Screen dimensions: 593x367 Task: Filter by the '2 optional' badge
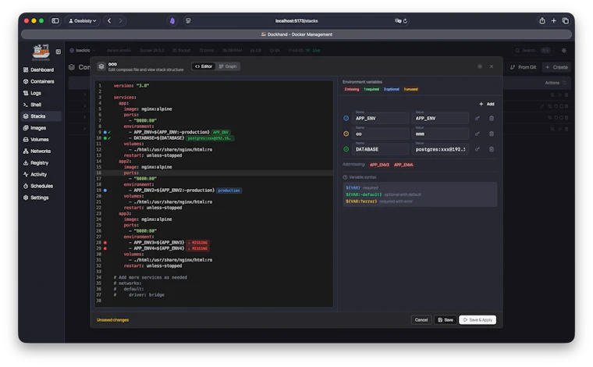click(x=392, y=90)
